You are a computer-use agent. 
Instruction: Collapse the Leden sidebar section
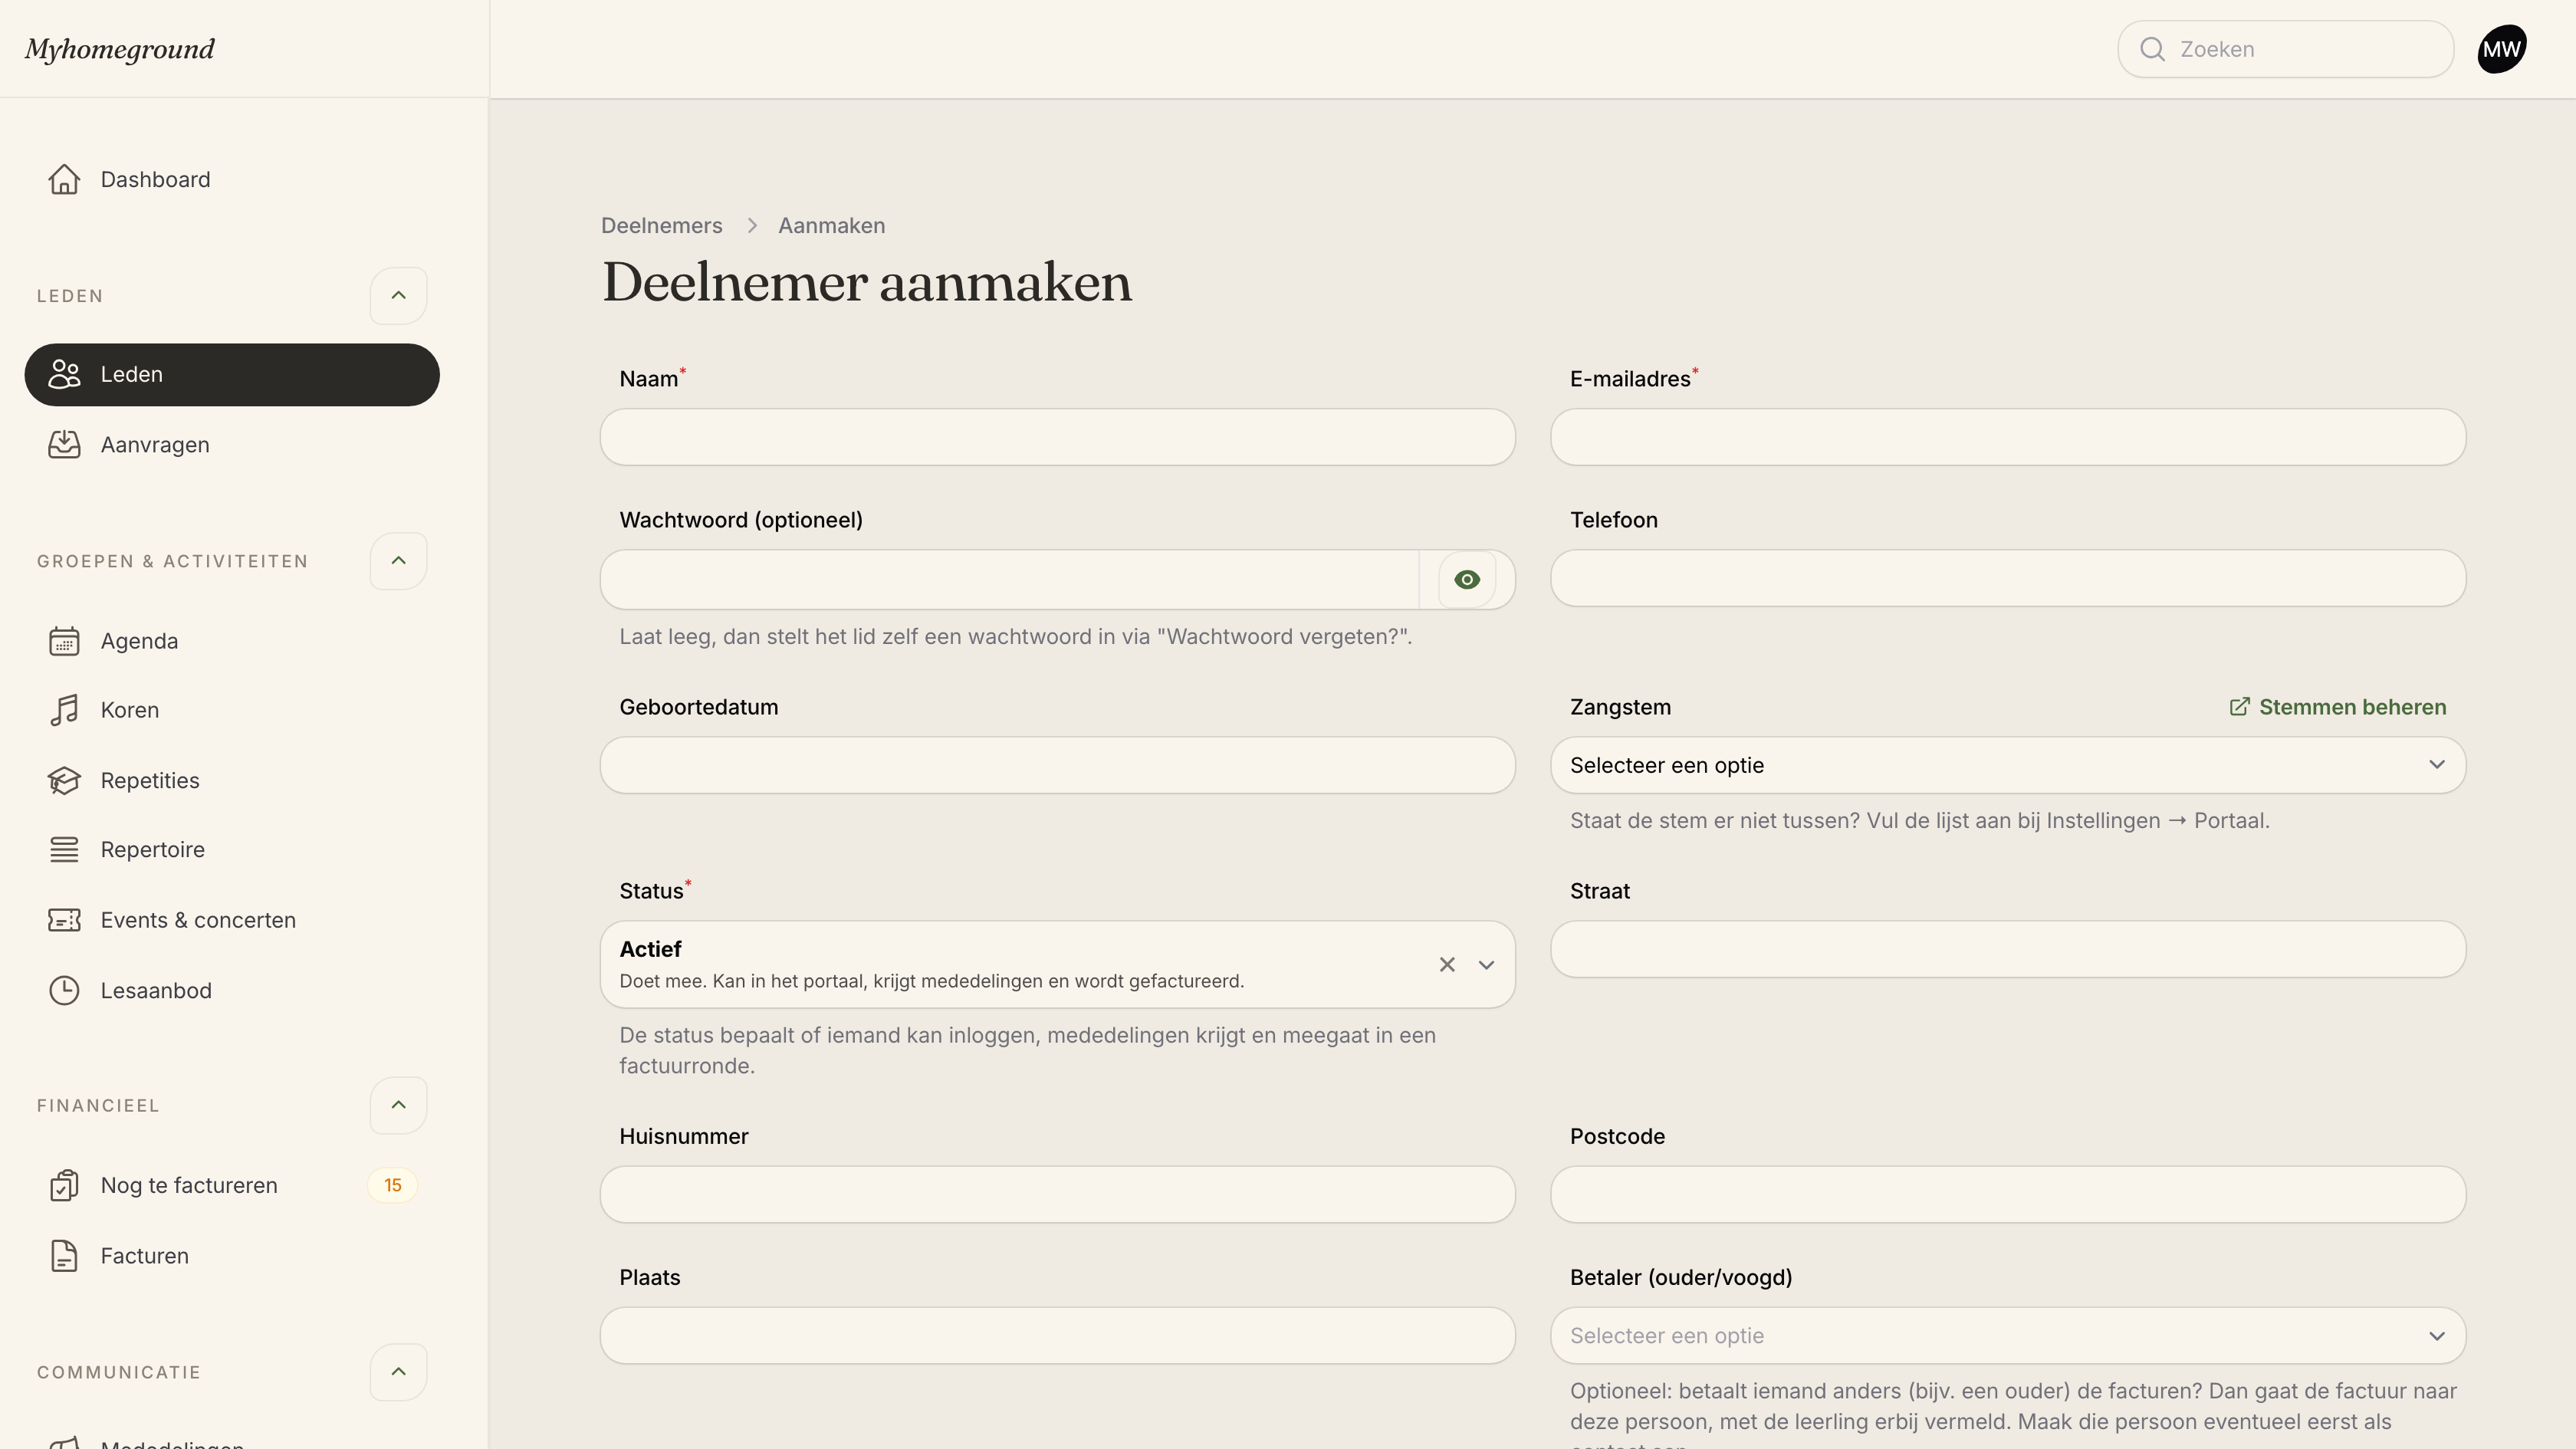pos(398,295)
